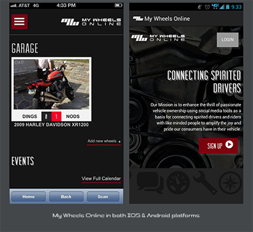Tap the chat bubbles icon in Android footer
This screenshot has height=232, width=253.
click(150, 182)
